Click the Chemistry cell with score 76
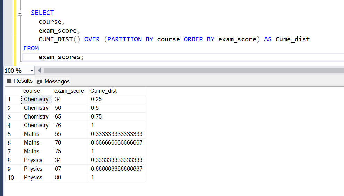 36,125
